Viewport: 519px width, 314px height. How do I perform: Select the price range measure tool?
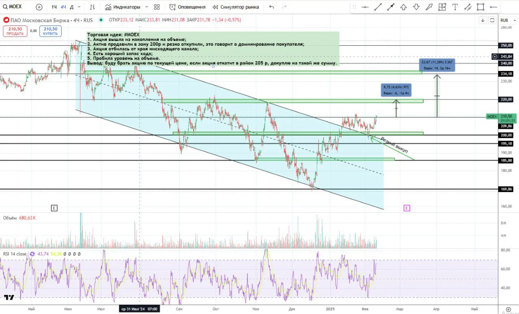point(442,7)
